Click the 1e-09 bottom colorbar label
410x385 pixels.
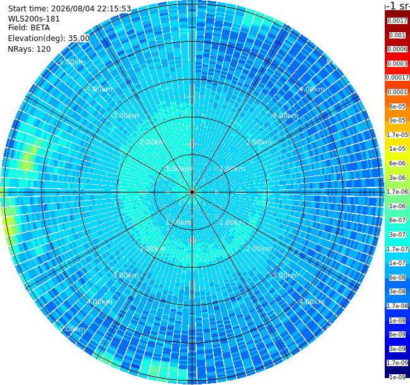tap(397, 377)
